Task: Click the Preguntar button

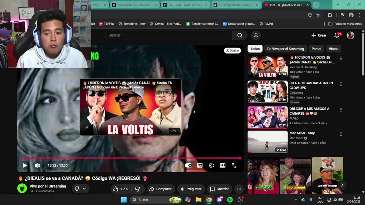Action: [x=191, y=189]
